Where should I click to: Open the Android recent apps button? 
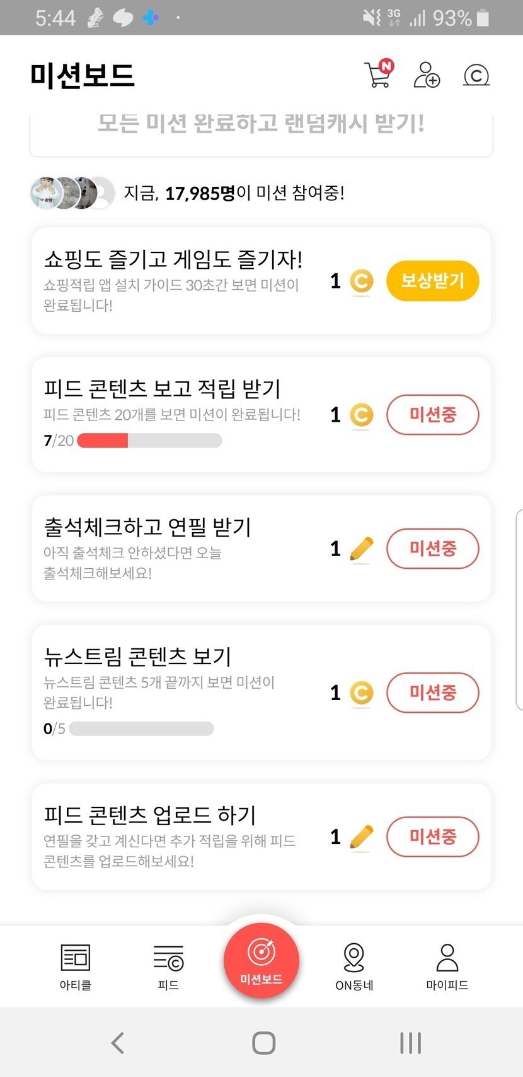point(410,1043)
